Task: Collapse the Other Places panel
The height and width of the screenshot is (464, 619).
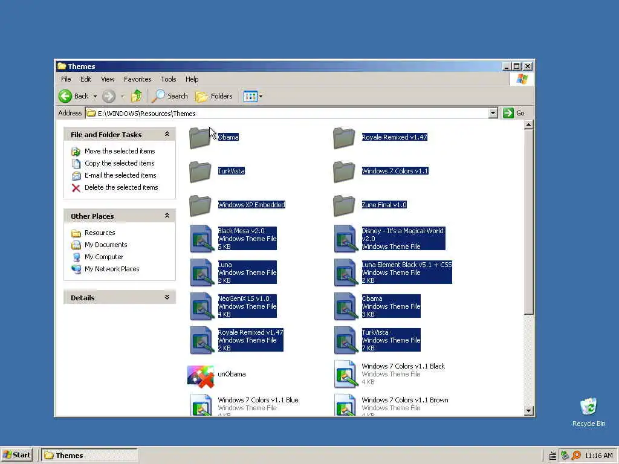Action: click(x=167, y=216)
